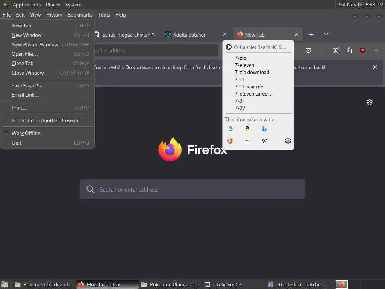Search with DuckDuckGo engine icon

[x=230, y=141]
